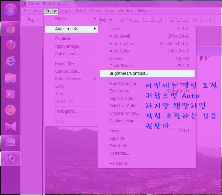222x195 pixels.
Task: Click the Distribute right edges icon
Action: point(208,20)
